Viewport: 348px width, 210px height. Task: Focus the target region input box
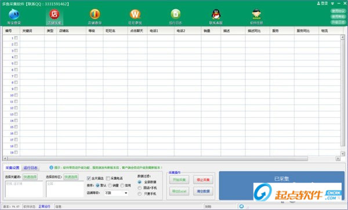coord(65,189)
